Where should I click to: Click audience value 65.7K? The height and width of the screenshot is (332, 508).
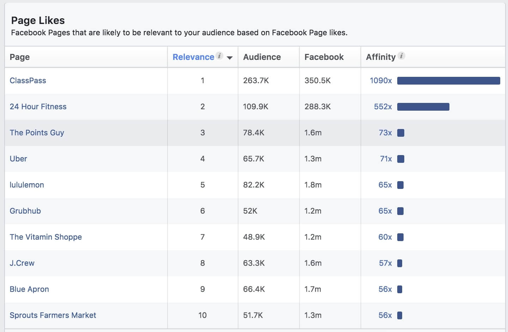point(254,159)
